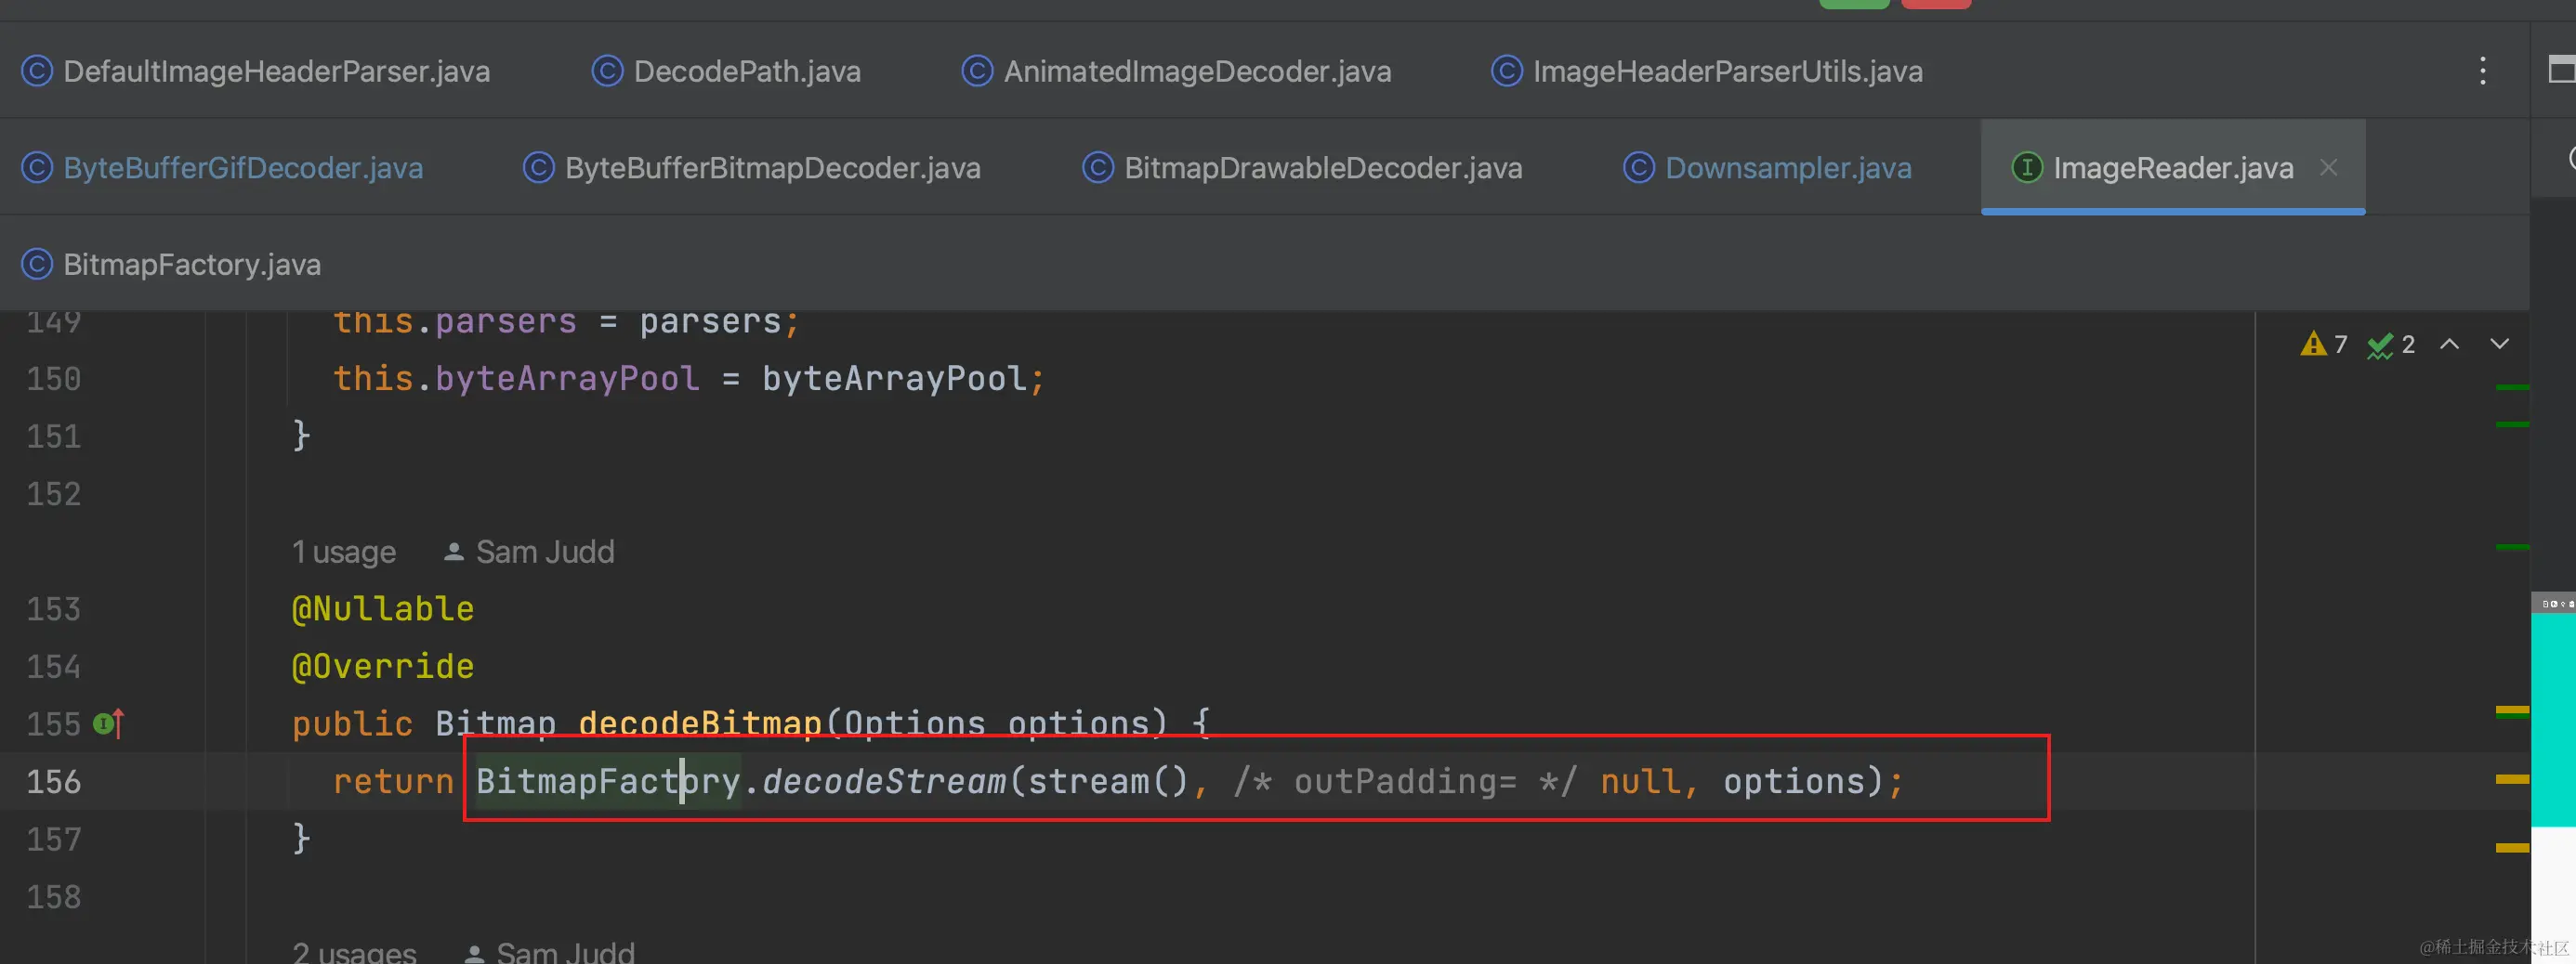
Task: Click the italic decodeStream method call
Action: click(884, 781)
